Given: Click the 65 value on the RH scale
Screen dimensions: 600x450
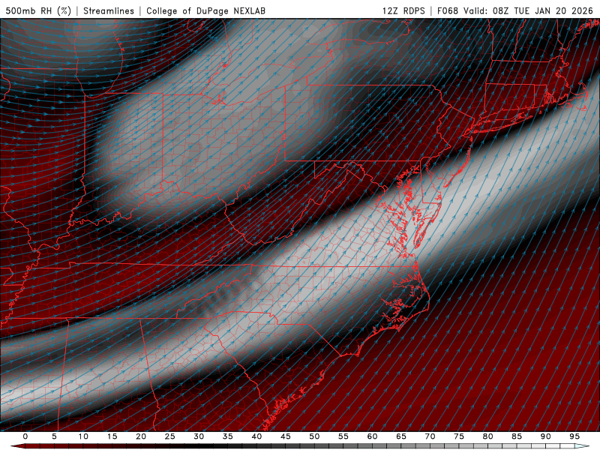Looking at the screenshot, I should pyautogui.click(x=401, y=436).
